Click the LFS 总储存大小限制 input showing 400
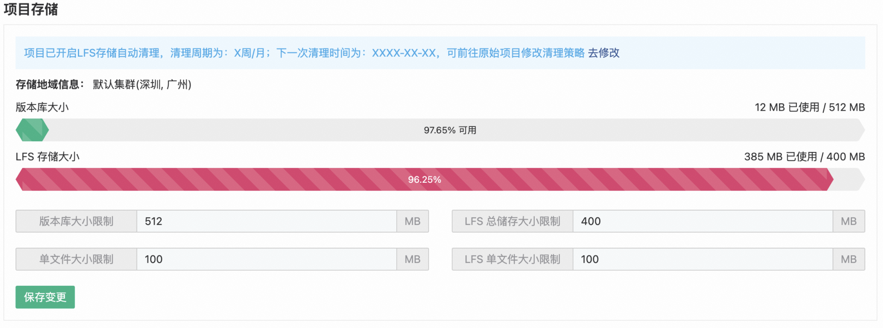This screenshot has height=328, width=883. [702, 221]
